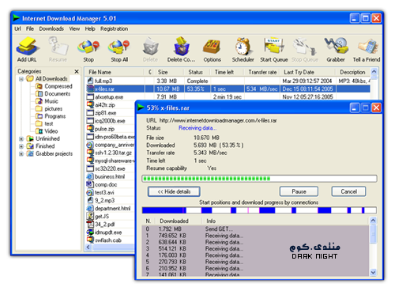Collapse the All Downloads tree node
The width and height of the screenshot is (395, 291).
21,79
